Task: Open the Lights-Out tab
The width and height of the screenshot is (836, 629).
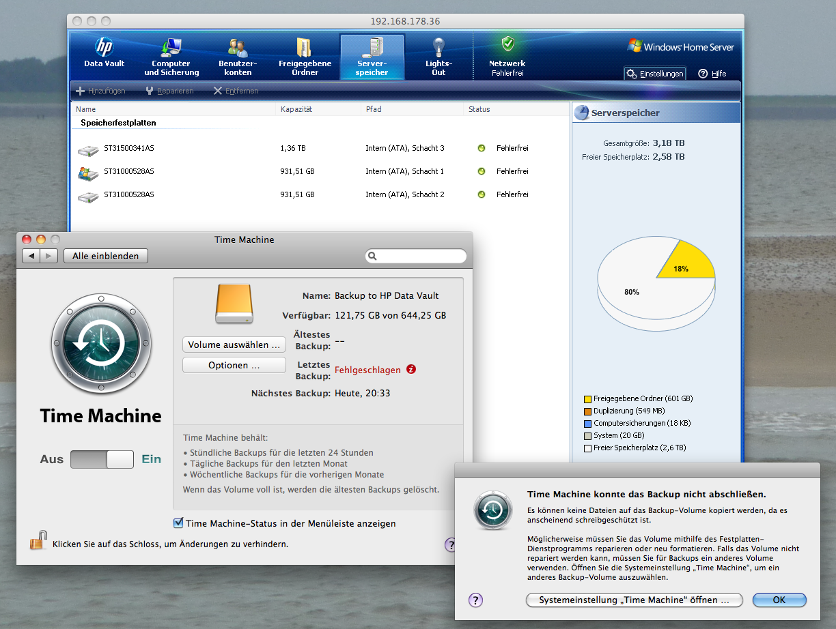Action: click(x=438, y=57)
